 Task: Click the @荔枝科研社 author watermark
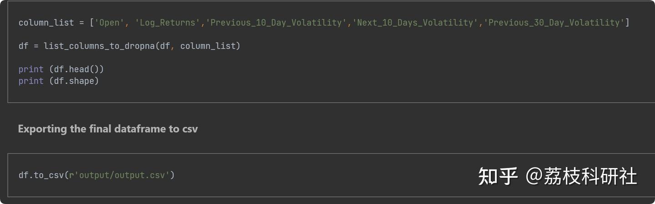click(x=581, y=176)
